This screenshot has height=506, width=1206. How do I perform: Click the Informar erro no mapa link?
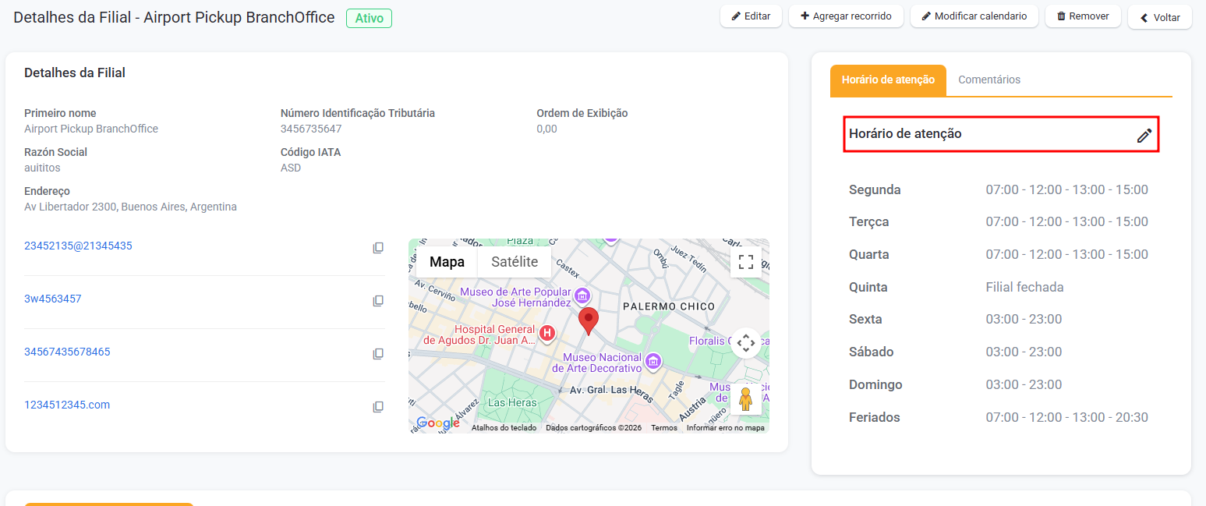coord(725,428)
